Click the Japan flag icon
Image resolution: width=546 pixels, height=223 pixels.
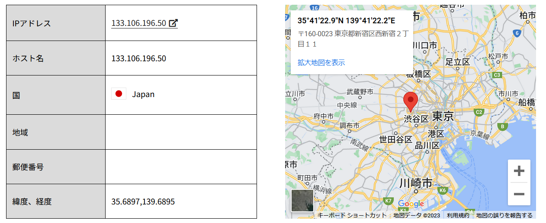click(x=119, y=94)
